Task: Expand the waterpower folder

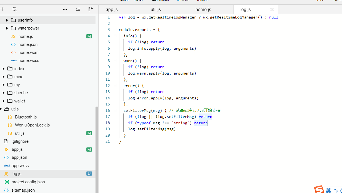Action: (x=7, y=28)
